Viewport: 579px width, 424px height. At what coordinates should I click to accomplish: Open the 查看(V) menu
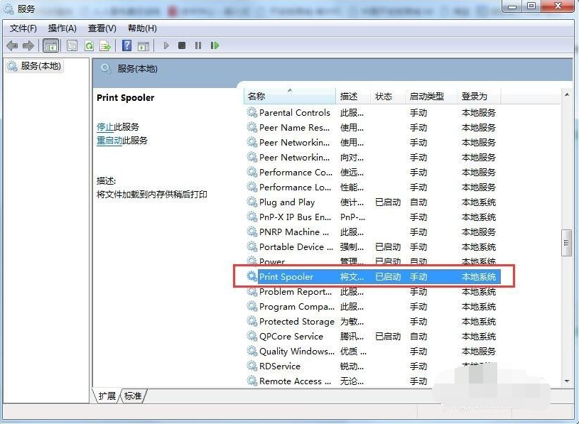(101, 28)
